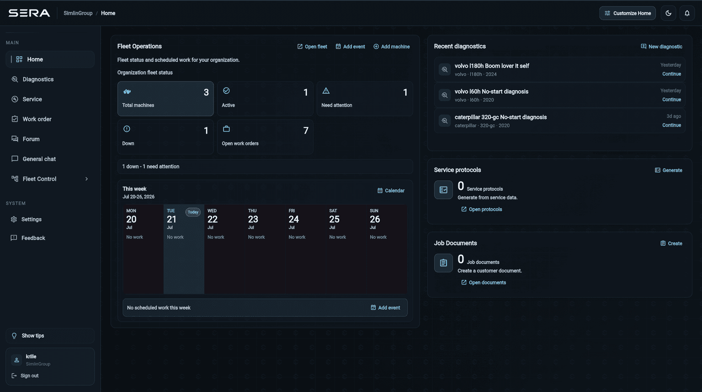702x392 pixels.
Task: Click Forum sidebar chat icon
Action: [15, 139]
